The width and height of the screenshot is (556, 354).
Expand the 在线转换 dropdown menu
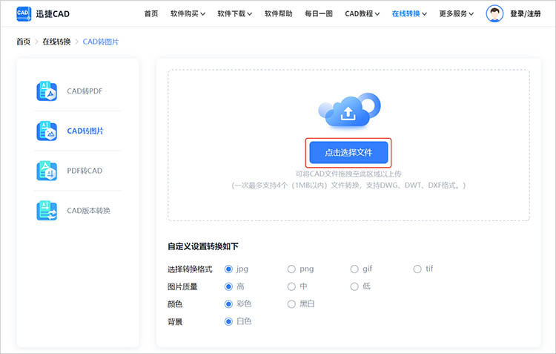point(409,14)
